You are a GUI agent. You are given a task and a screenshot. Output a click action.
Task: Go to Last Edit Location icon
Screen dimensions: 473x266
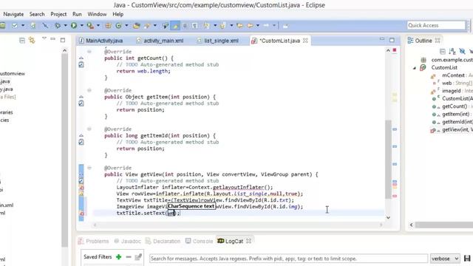239,26
